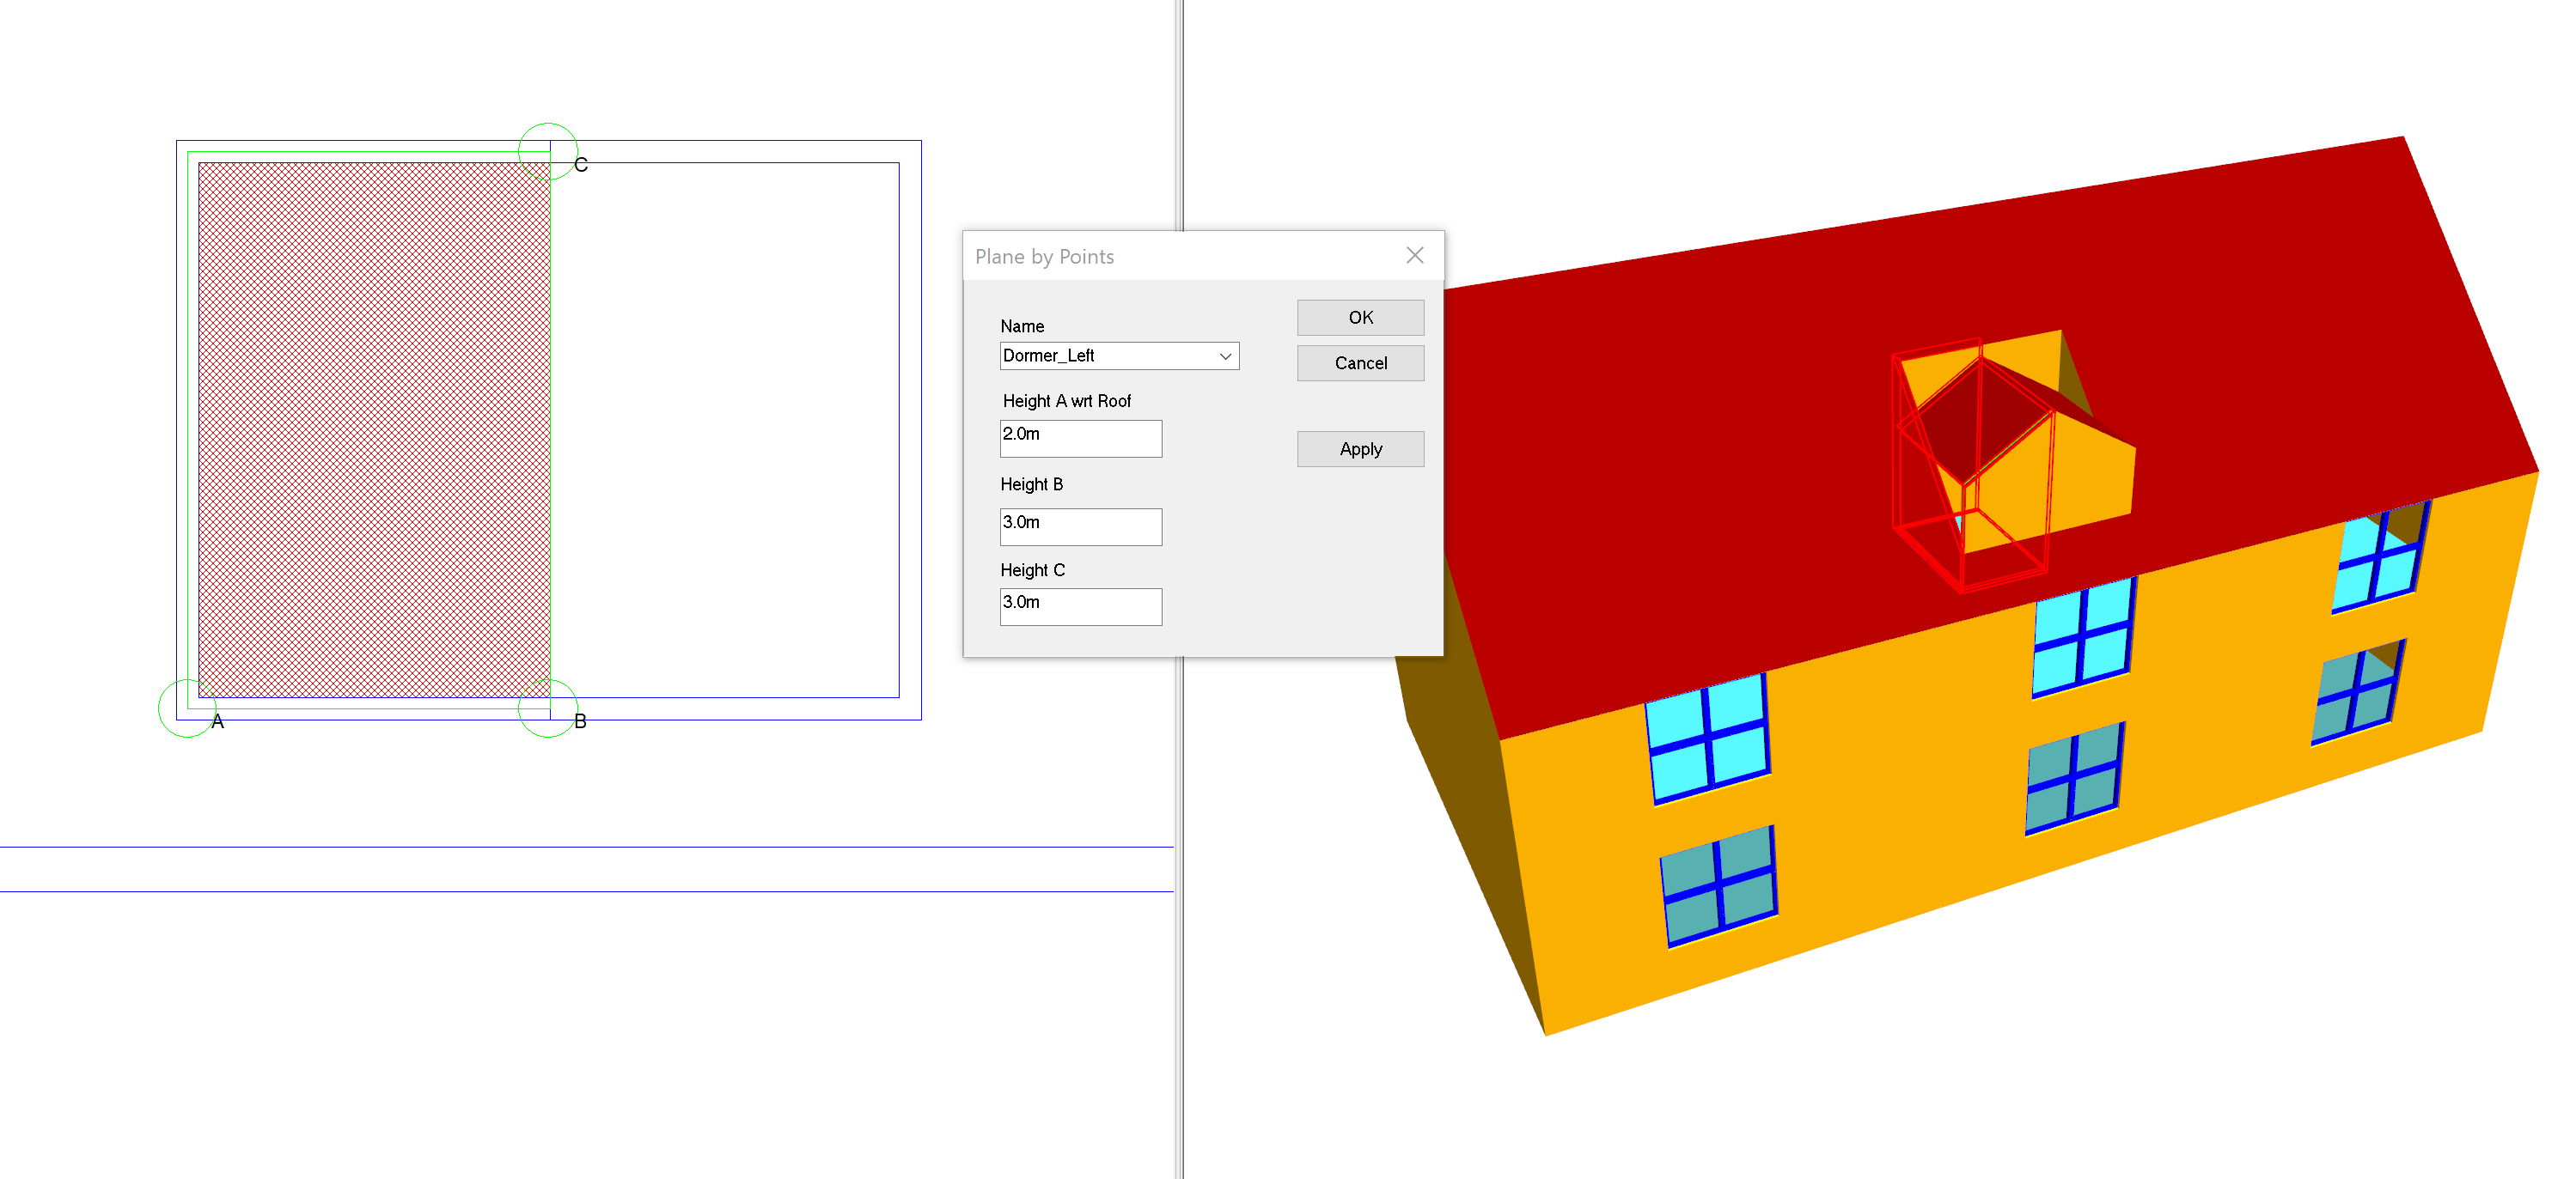Click the Cancel button to dismiss
The height and width of the screenshot is (1179, 2576).
pos(1360,363)
